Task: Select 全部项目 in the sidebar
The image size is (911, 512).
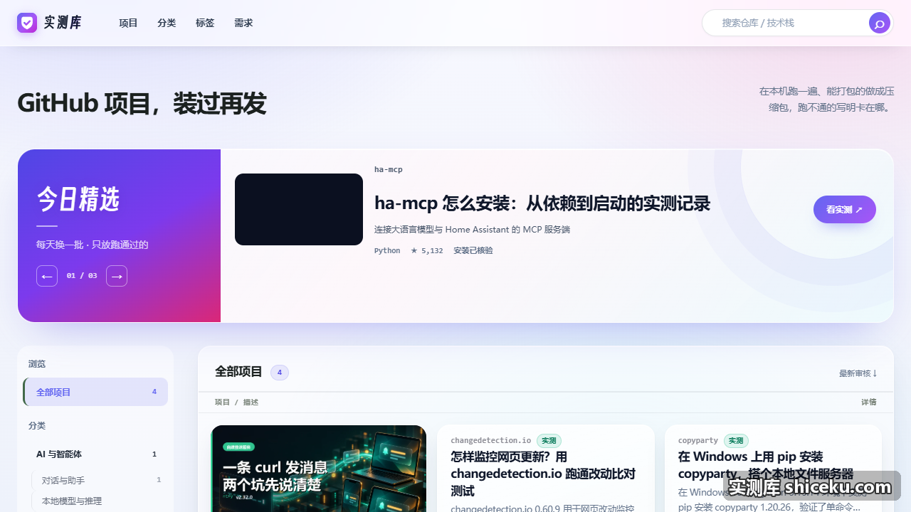Action: (95, 392)
